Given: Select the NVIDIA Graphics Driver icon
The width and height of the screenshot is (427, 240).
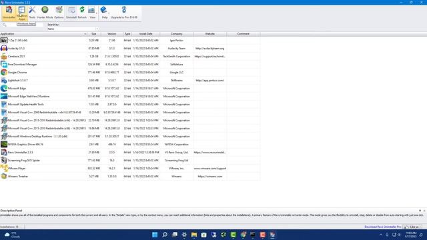Looking at the screenshot, I should (x=4, y=144).
